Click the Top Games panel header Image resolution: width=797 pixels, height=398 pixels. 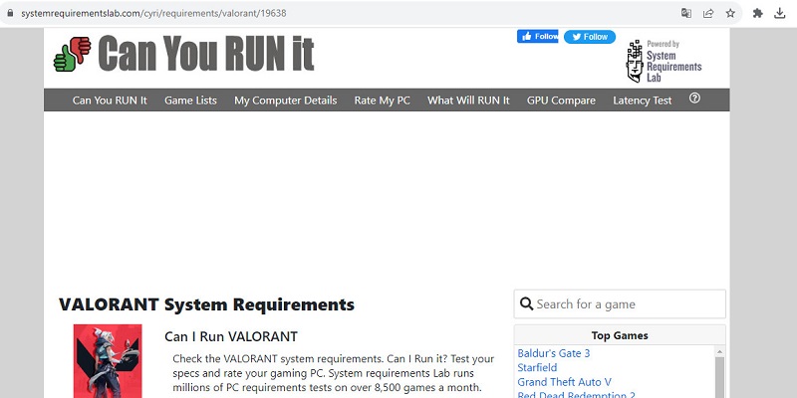pyautogui.click(x=620, y=335)
